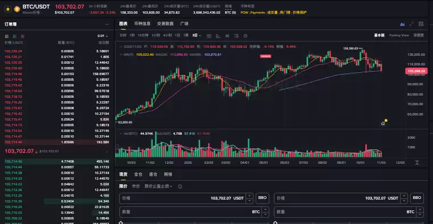This screenshot has width=433, height=224.
Task: Choose 限价 limit order type
Action: [x=123, y=186]
